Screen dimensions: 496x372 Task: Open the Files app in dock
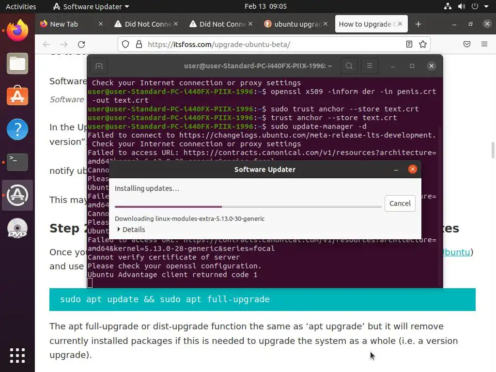click(x=17, y=63)
